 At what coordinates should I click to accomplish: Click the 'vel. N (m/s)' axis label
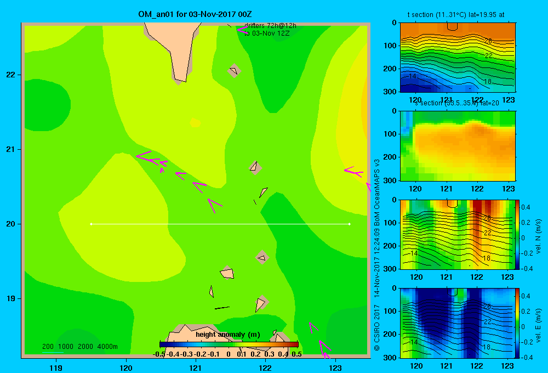pyautogui.click(x=539, y=236)
